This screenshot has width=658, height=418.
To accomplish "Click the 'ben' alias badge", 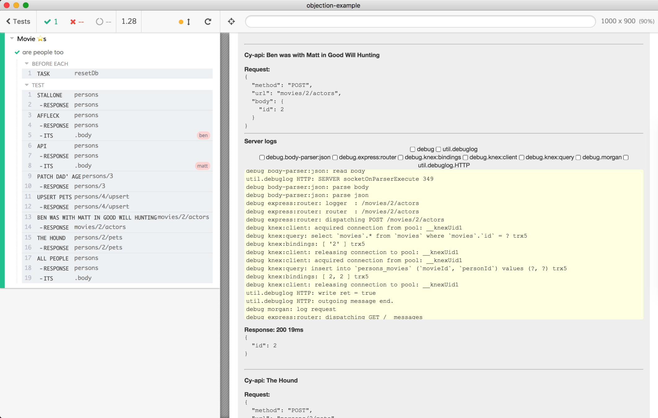I will tap(203, 135).
